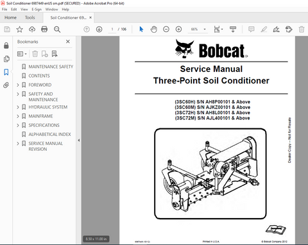Add a comment sticky note
This screenshot has width=308, height=245.
(252, 30)
